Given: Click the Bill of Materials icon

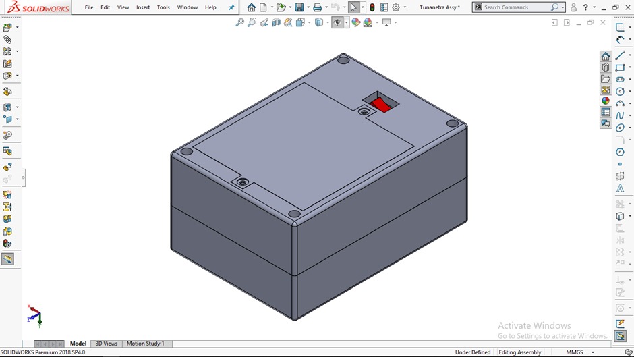Looking at the screenshot, I should pyautogui.click(x=7, y=151).
